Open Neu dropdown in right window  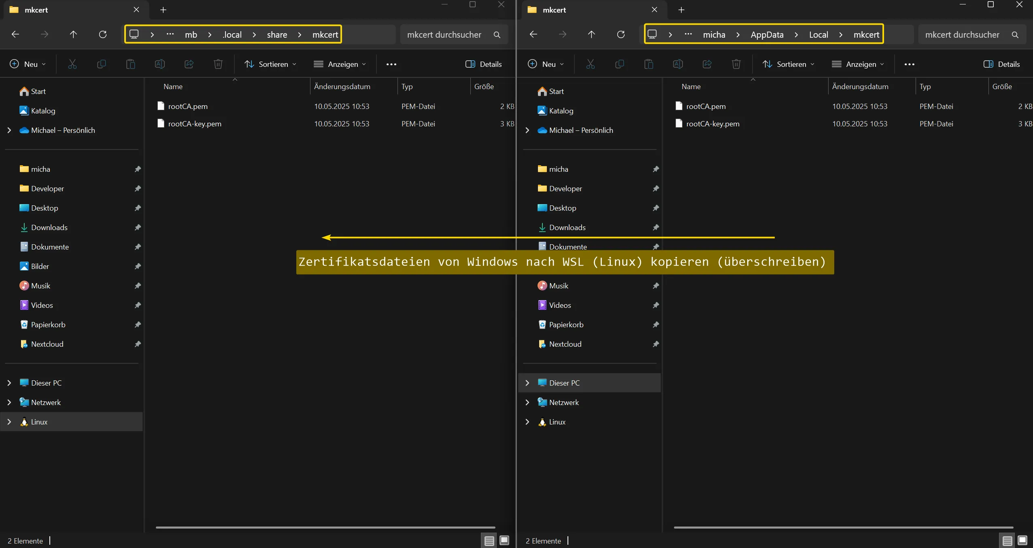tap(546, 64)
